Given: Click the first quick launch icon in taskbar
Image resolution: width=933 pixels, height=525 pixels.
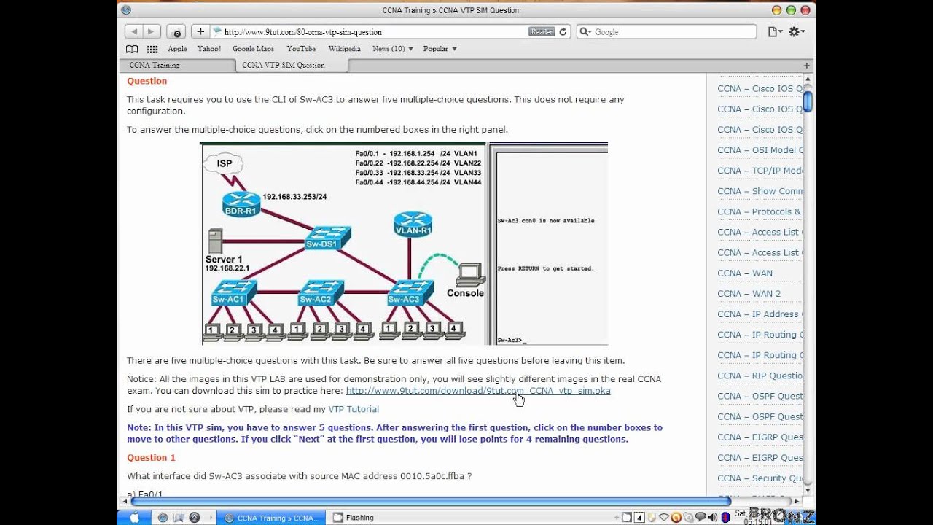Looking at the screenshot, I should click(163, 518).
